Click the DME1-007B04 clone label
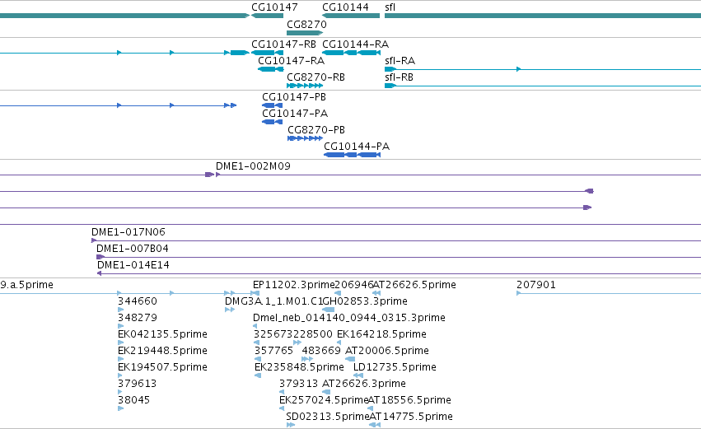 click(x=133, y=249)
